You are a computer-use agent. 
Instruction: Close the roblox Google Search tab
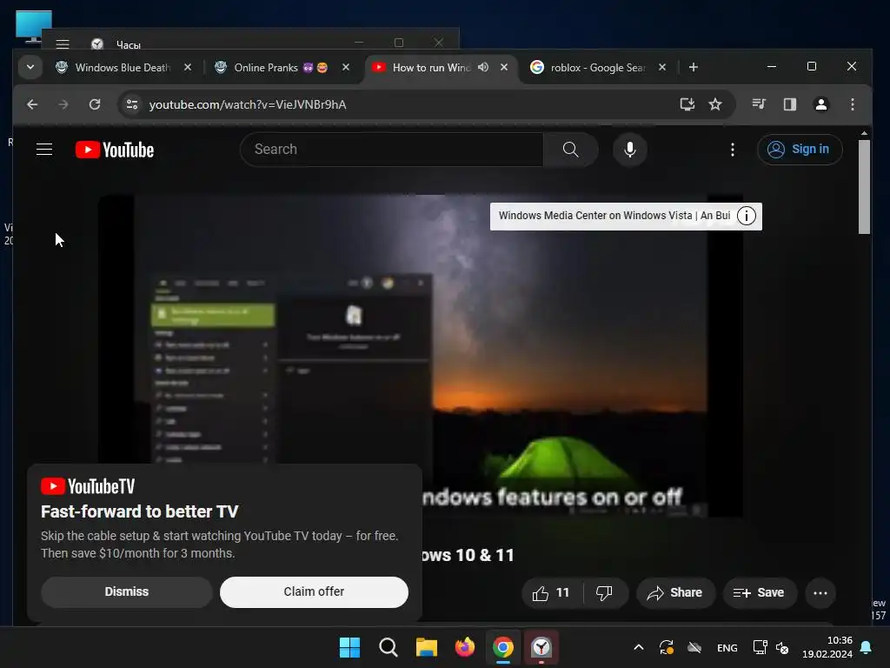[x=661, y=67]
